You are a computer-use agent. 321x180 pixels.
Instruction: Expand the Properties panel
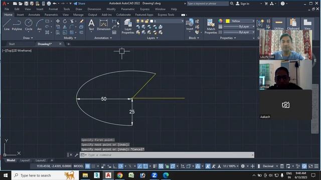click(x=228, y=38)
